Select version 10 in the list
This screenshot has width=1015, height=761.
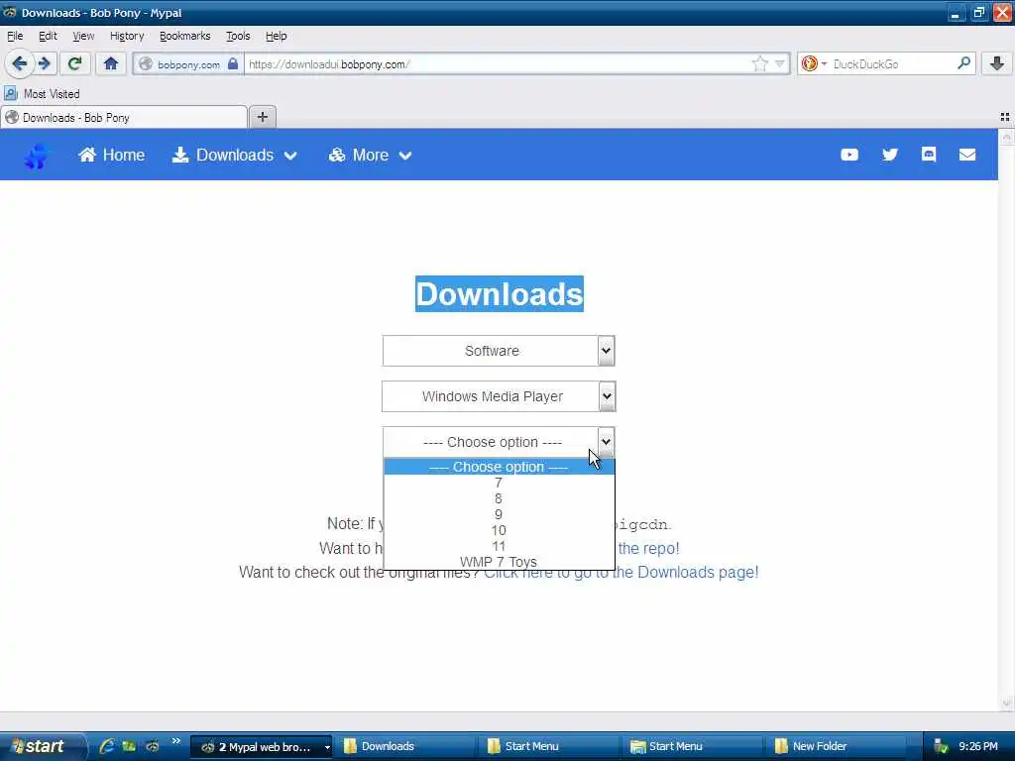(499, 530)
